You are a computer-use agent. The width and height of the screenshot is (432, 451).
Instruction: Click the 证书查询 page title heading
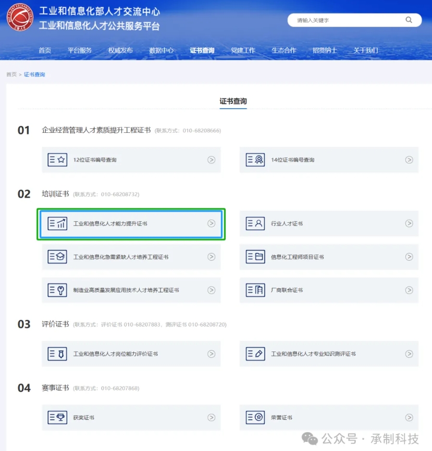[x=233, y=101]
